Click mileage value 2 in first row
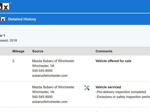Screen dimensions: 150x112 pyautogui.click(x=13, y=61)
